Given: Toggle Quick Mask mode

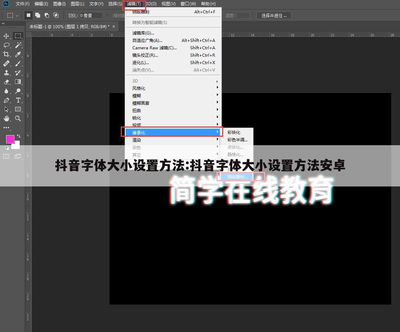Looking at the screenshot, I should pos(6,156).
